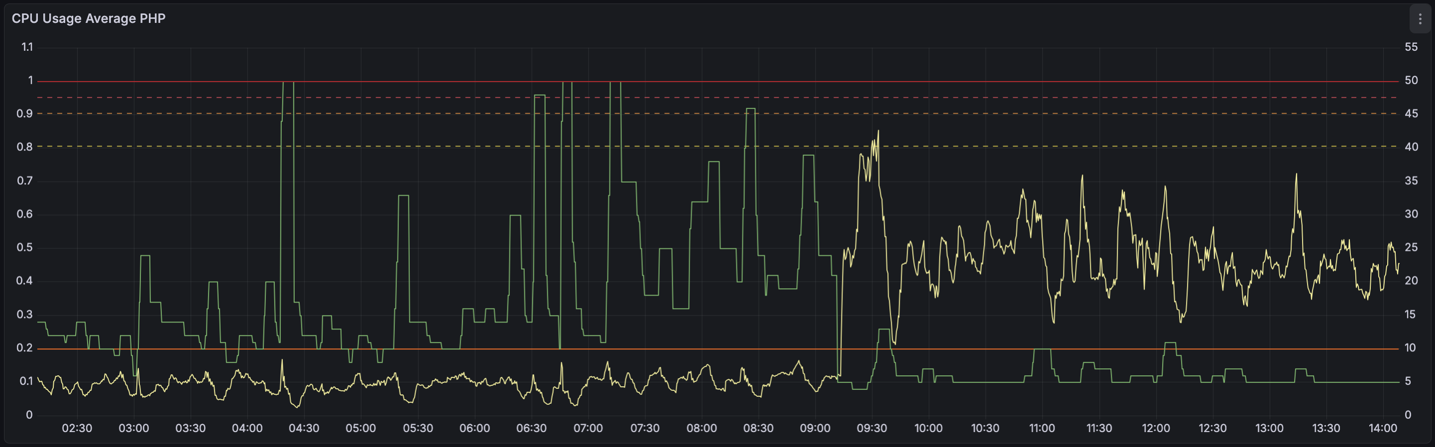The image size is (1435, 447).
Task: Pick the 12:00 time axis label
Action: click(1155, 428)
